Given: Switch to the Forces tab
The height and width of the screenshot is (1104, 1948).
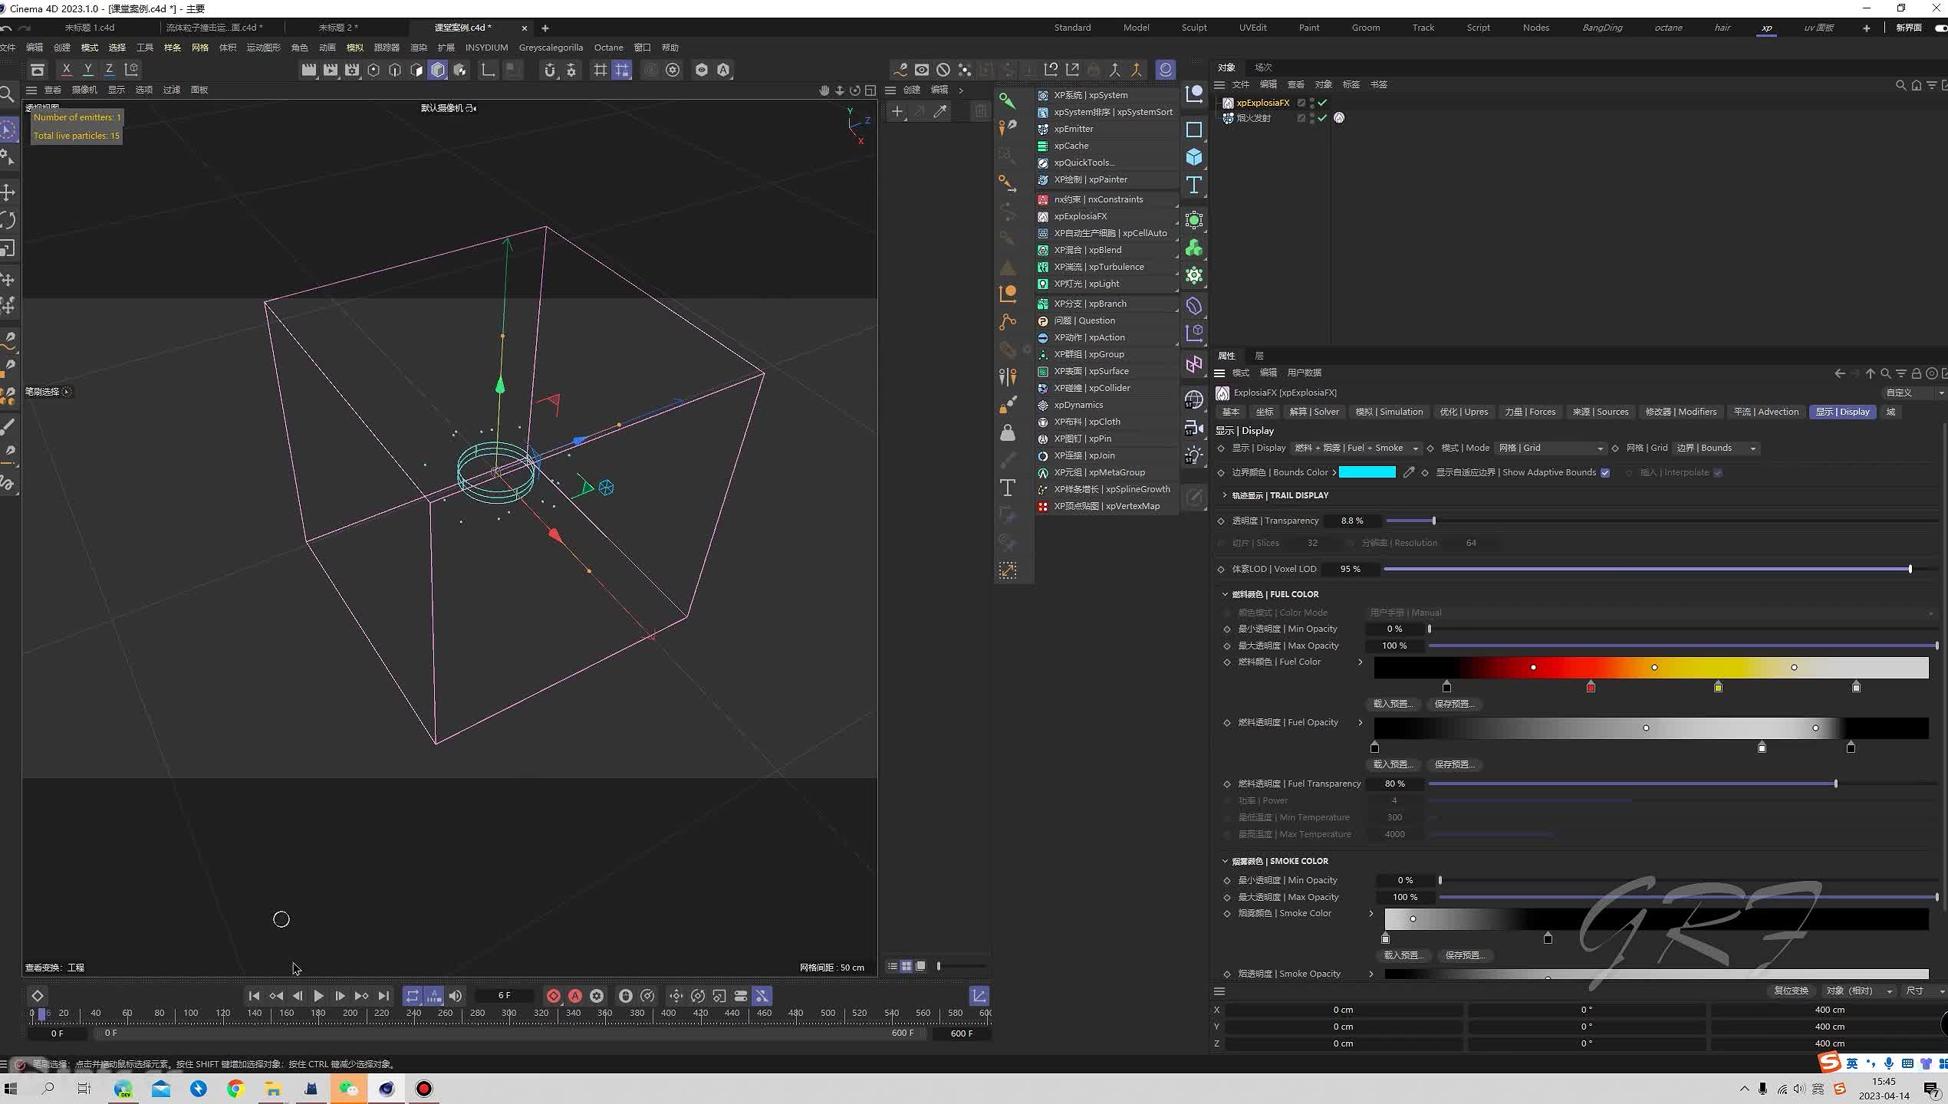Looking at the screenshot, I should 1530,412.
